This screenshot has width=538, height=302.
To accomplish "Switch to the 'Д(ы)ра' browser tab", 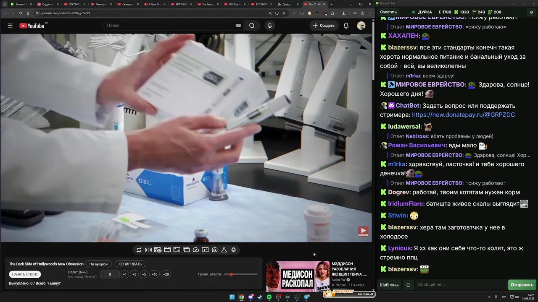I will (x=288, y=4).
